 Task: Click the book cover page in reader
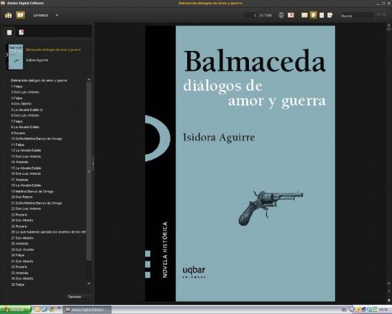240,163
